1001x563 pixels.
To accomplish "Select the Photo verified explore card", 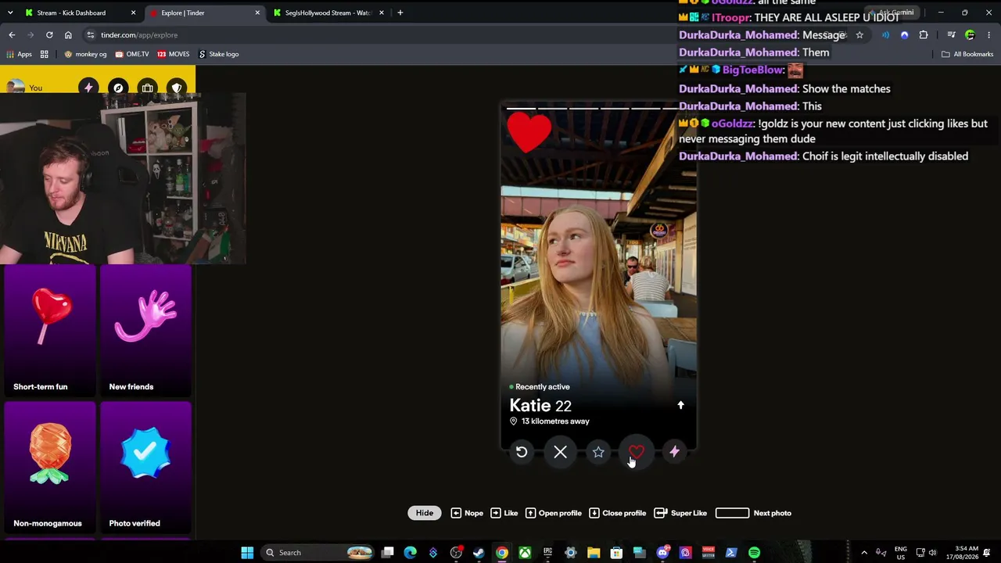I will click(145, 467).
